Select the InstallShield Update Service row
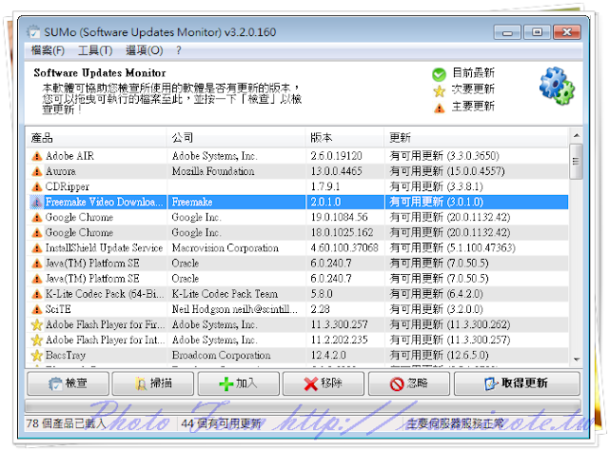The image size is (609, 450). point(297,248)
